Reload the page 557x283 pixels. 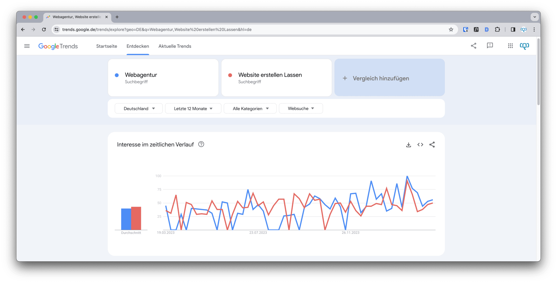click(x=44, y=30)
